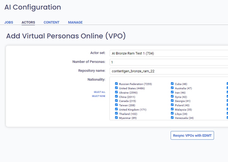Deselect the Canada checkbox
This screenshot has height=162, width=228.
tap(117, 101)
